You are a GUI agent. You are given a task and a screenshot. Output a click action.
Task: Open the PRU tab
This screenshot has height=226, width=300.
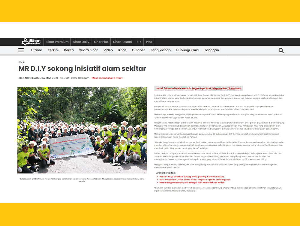[x=149, y=42]
